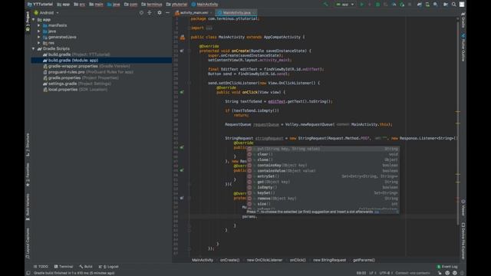Open the Structure tool window tab
The width and height of the screenshot is (491, 276).
click(x=28, y=145)
